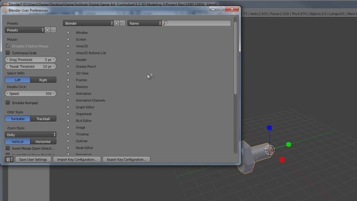Screen dimensions: 357x201
Task: Set zoom axis to Horizontal
Action: 43,142
